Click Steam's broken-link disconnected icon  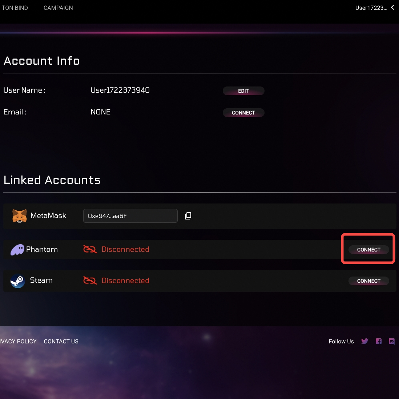pyautogui.click(x=90, y=281)
